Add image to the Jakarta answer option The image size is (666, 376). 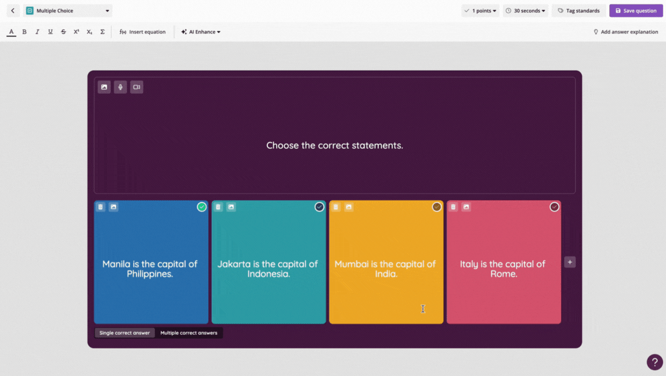[x=231, y=207]
